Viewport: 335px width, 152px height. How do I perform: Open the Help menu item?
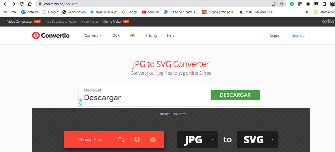[x=171, y=35]
